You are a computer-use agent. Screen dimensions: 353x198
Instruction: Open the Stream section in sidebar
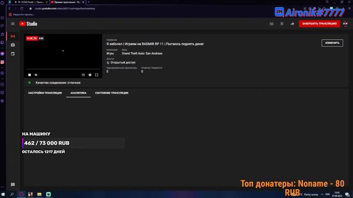(x=13, y=36)
